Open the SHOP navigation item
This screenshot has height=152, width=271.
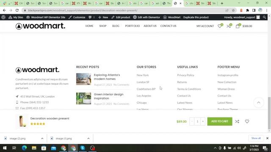[x=103, y=26]
